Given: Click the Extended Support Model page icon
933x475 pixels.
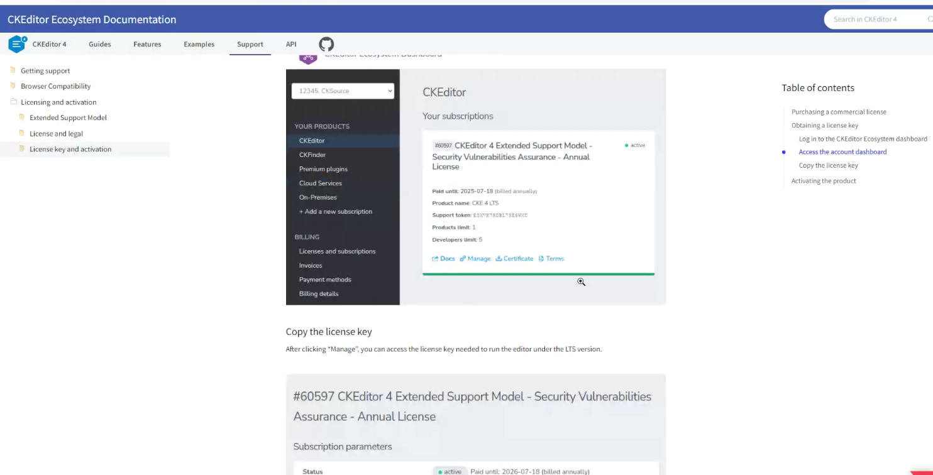Looking at the screenshot, I should pyautogui.click(x=22, y=117).
